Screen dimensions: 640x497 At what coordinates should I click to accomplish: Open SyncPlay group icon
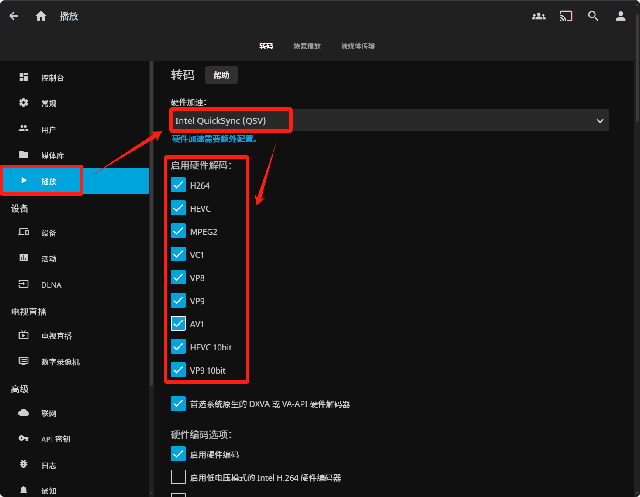click(x=539, y=16)
